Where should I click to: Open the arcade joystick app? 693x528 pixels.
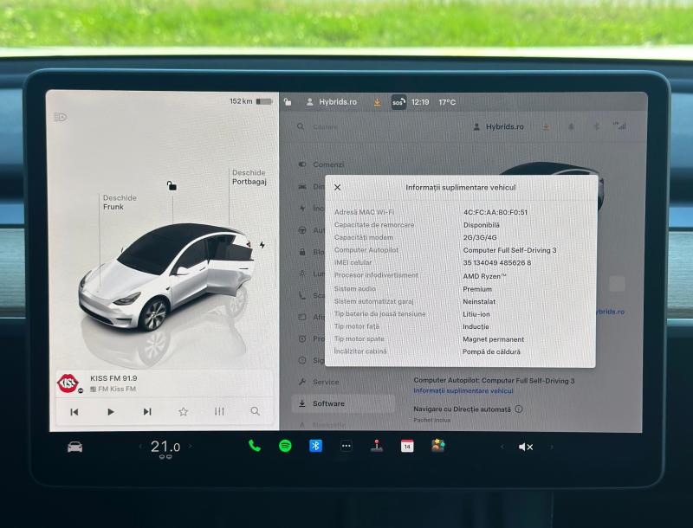point(377,446)
